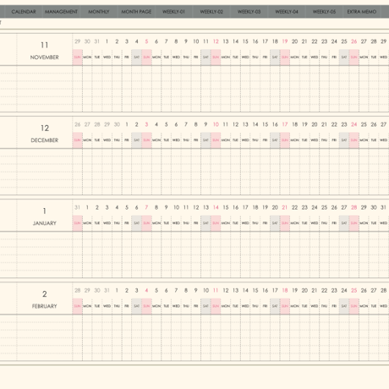Select January date 14 in pink
The width and height of the screenshot is (389, 389).
pos(216,207)
